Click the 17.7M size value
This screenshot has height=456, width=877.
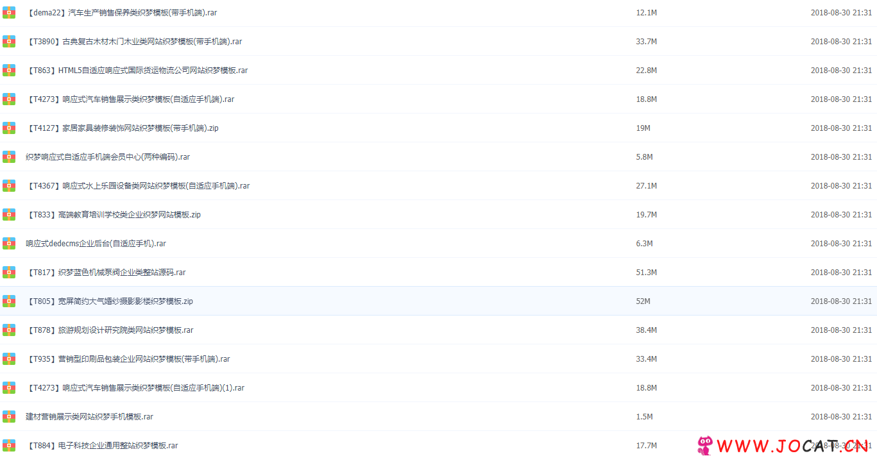pyautogui.click(x=647, y=446)
